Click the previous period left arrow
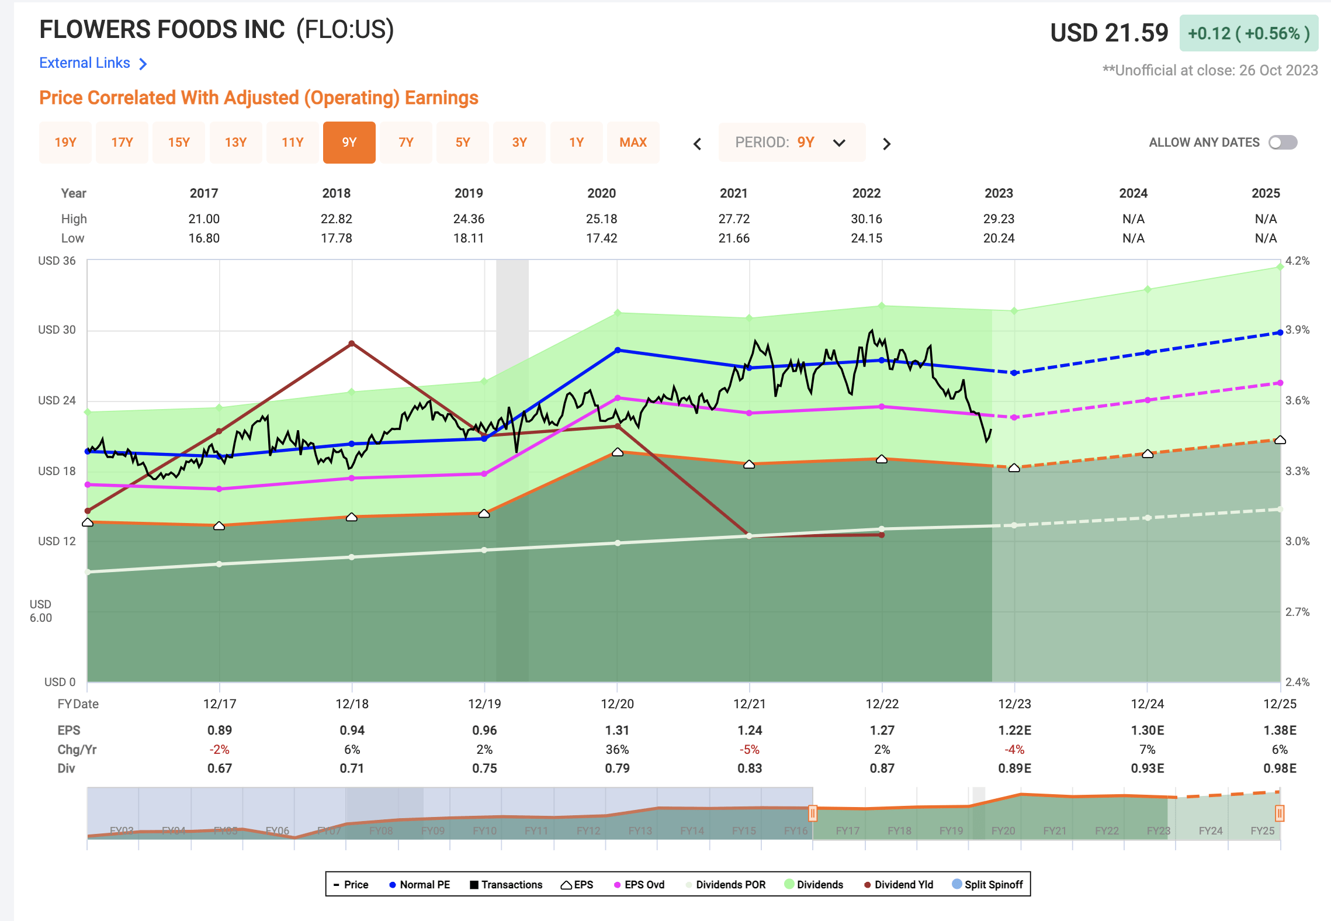 pos(697,144)
